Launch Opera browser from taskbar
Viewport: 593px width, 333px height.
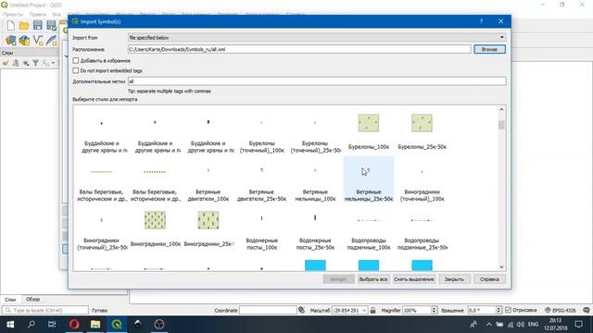pos(74,325)
